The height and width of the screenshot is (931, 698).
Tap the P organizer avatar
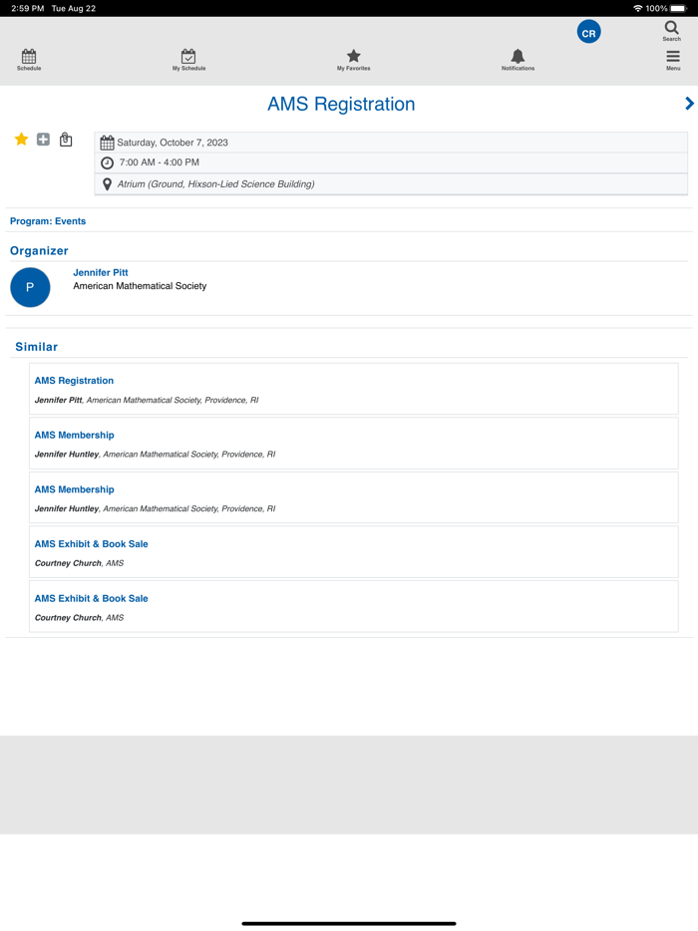click(x=30, y=287)
